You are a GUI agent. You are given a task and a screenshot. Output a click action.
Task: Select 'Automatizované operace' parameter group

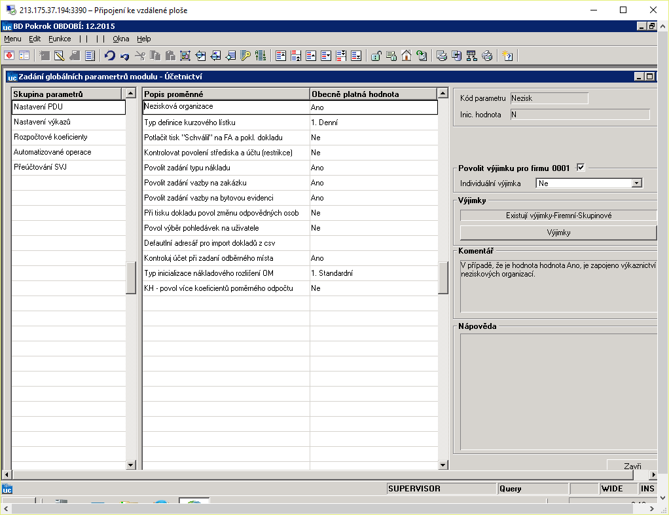pyautogui.click(x=68, y=152)
